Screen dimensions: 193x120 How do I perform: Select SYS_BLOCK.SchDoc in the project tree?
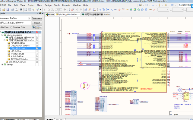click(x=17, y=62)
